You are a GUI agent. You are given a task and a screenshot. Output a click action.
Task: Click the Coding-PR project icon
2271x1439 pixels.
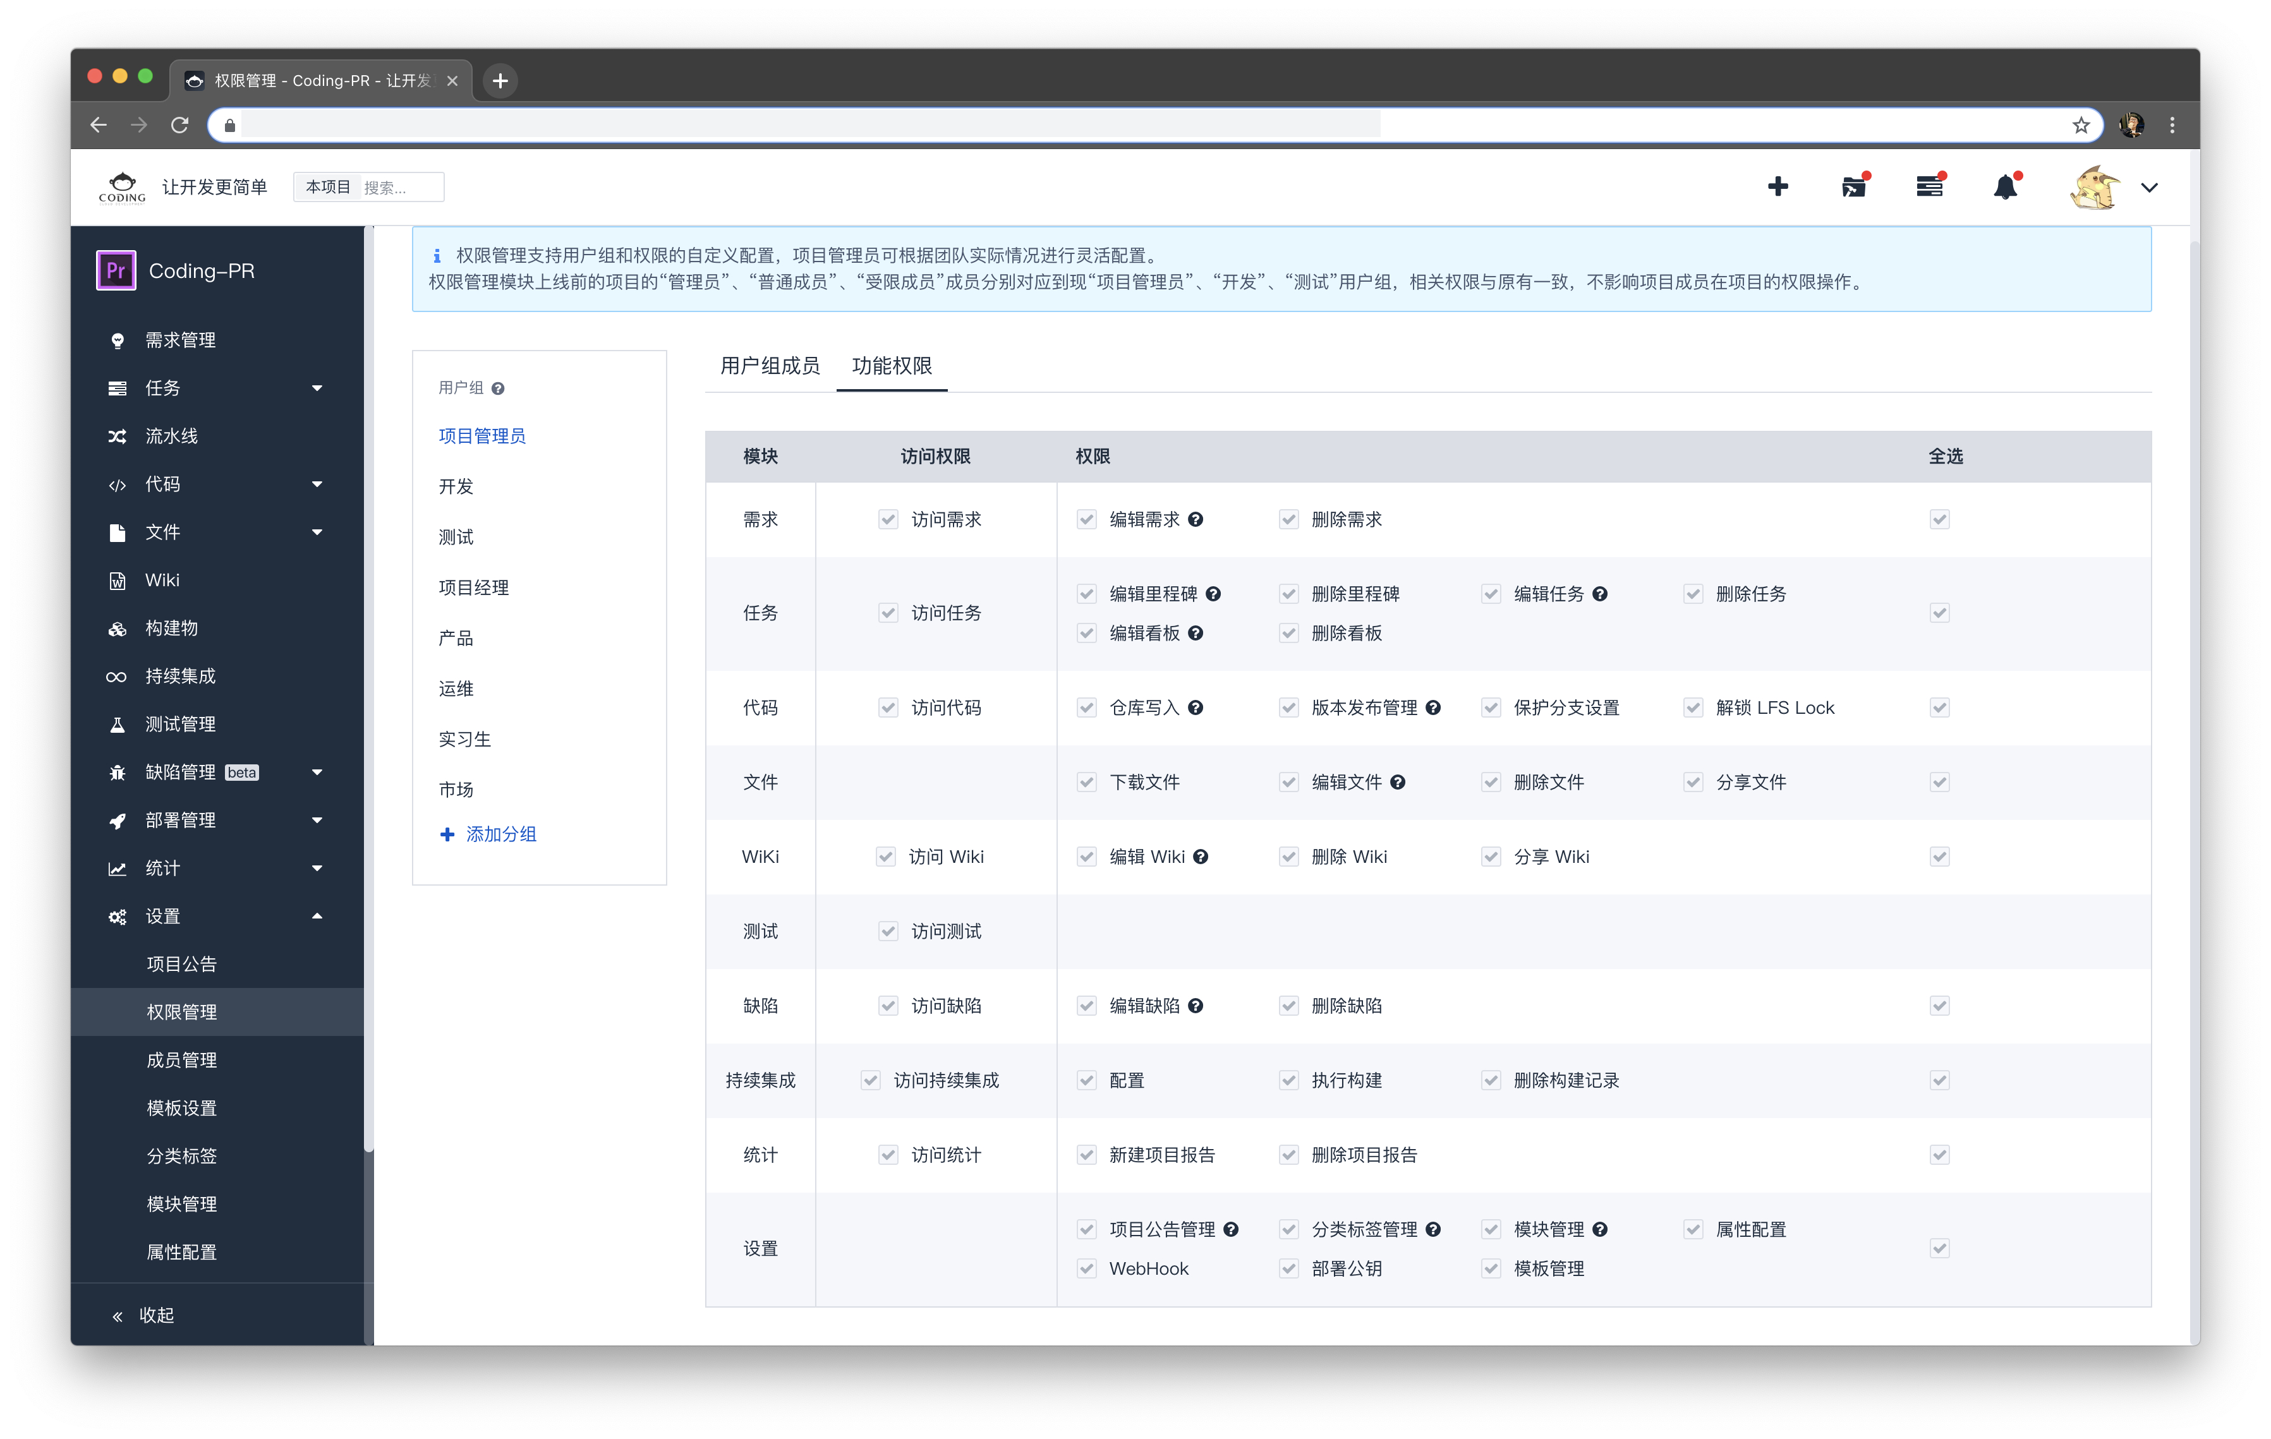pos(116,270)
